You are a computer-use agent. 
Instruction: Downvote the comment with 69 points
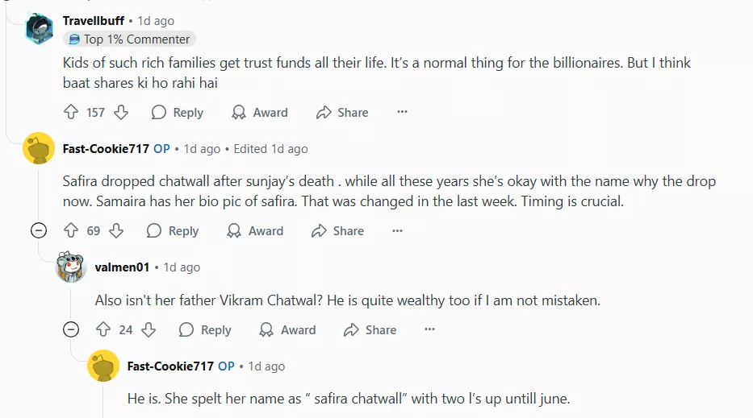[x=116, y=231]
